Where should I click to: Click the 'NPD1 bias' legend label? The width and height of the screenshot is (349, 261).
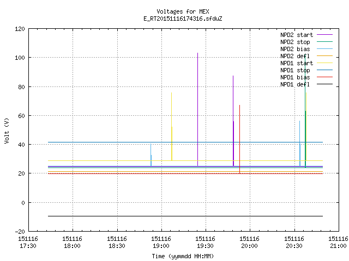[295, 77]
